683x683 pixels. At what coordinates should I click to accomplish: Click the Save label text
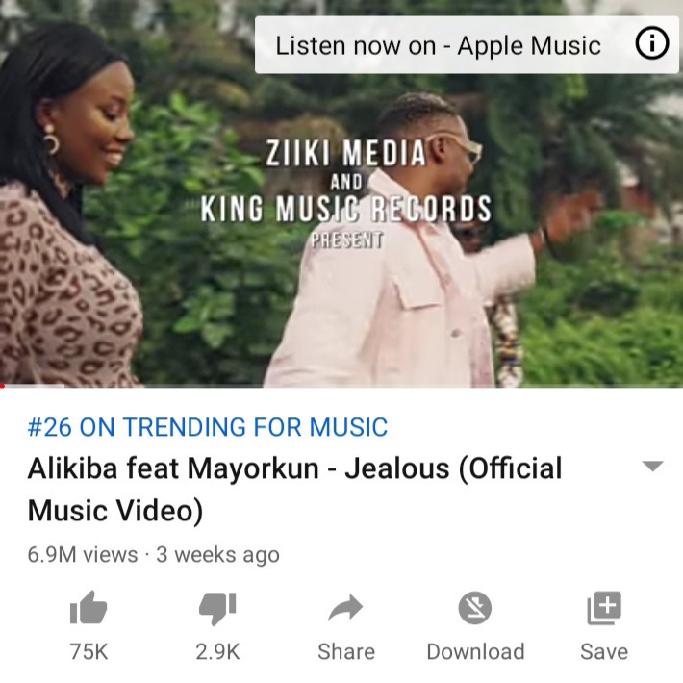(604, 652)
